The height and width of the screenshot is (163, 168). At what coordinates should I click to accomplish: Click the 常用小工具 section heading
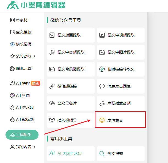(x=61, y=139)
